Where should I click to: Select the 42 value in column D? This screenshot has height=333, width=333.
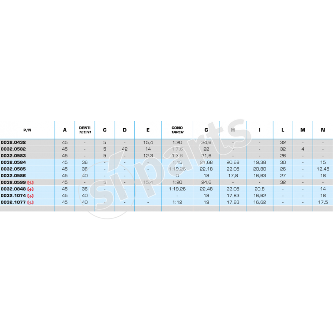pyautogui.click(x=124, y=149)
